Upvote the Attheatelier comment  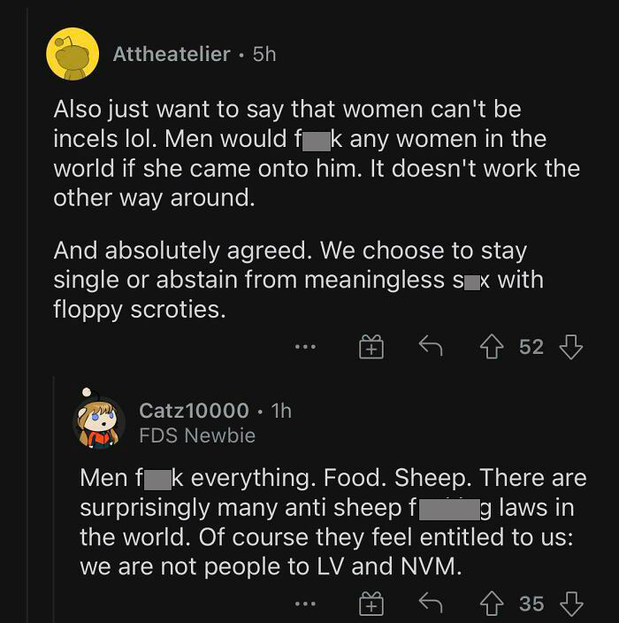coord(493,347)
